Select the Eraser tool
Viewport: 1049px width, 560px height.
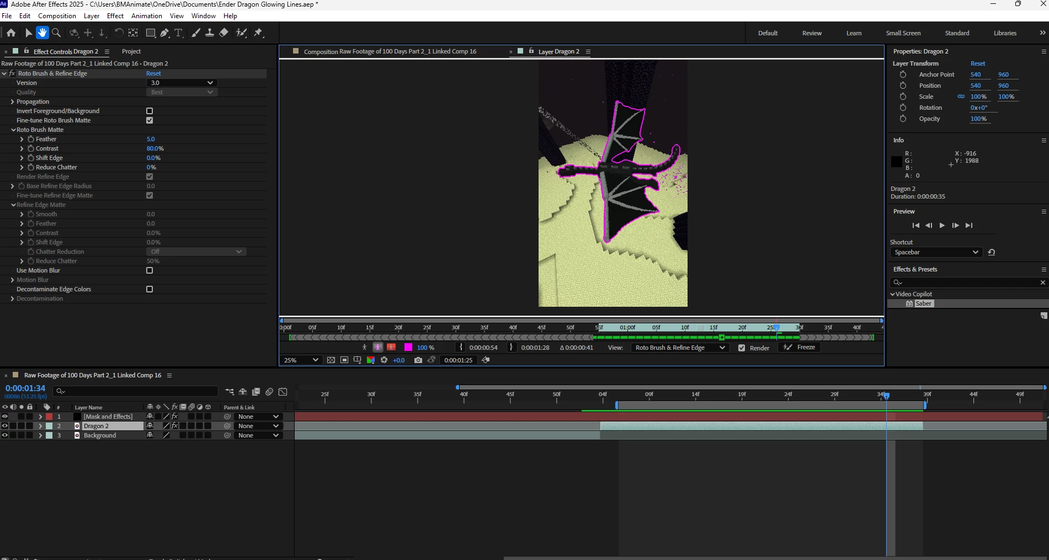[x=223, y=33]
